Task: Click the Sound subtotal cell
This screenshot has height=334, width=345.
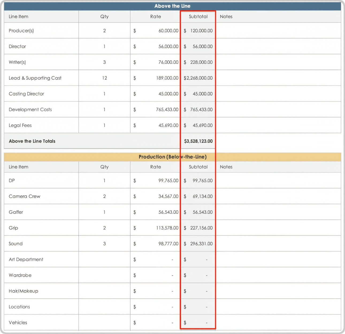Action: point(198,244)
